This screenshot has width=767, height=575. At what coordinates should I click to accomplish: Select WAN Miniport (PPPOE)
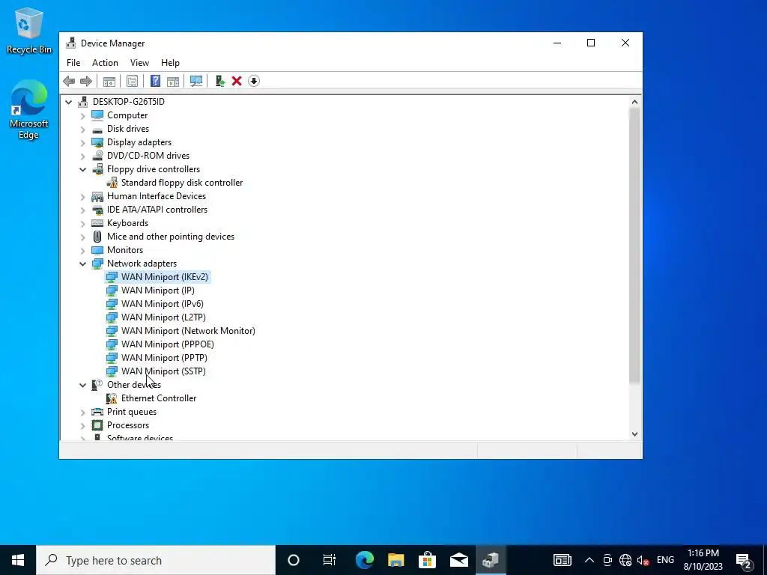pyautogui.click(x=167, y=344)
